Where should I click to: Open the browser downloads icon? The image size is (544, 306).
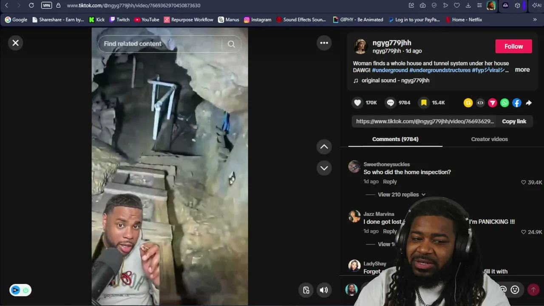[x=468, y=6]
